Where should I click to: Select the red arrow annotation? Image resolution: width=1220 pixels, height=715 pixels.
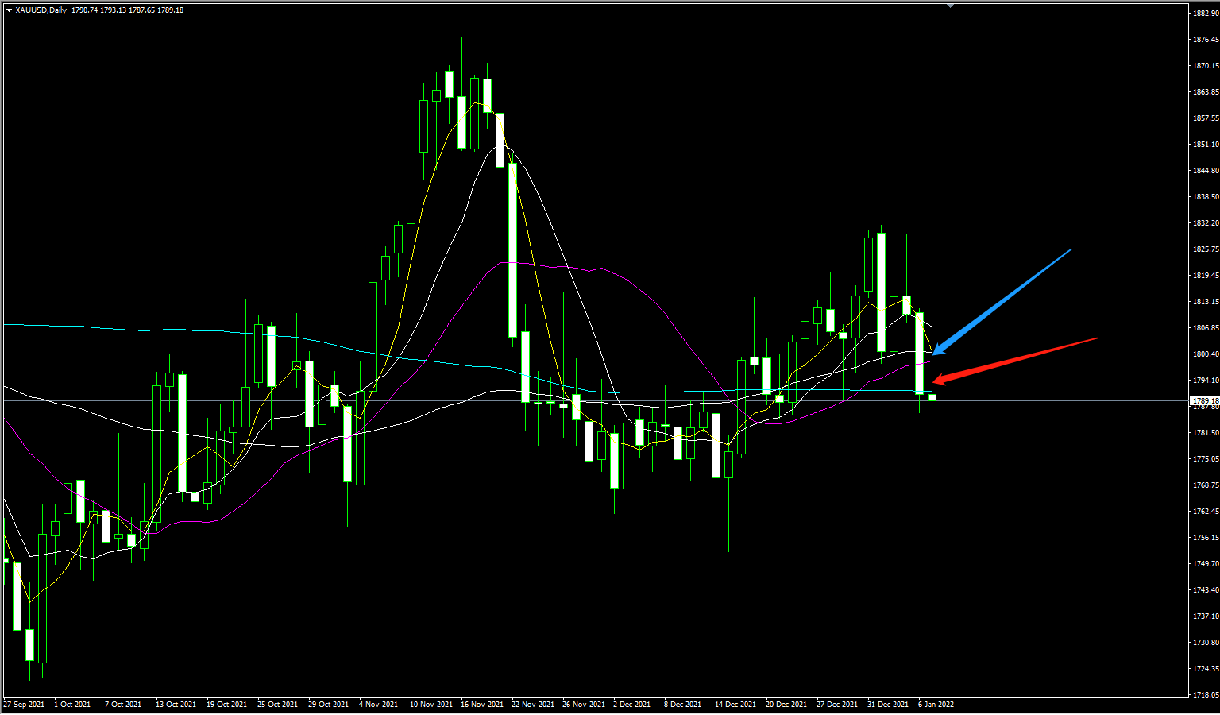click(x=1017, y=360)
